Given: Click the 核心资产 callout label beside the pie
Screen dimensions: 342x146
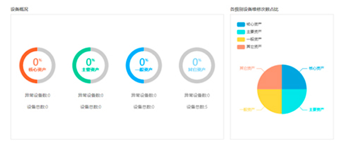Looking at the screenshot, I should [316, 68].
